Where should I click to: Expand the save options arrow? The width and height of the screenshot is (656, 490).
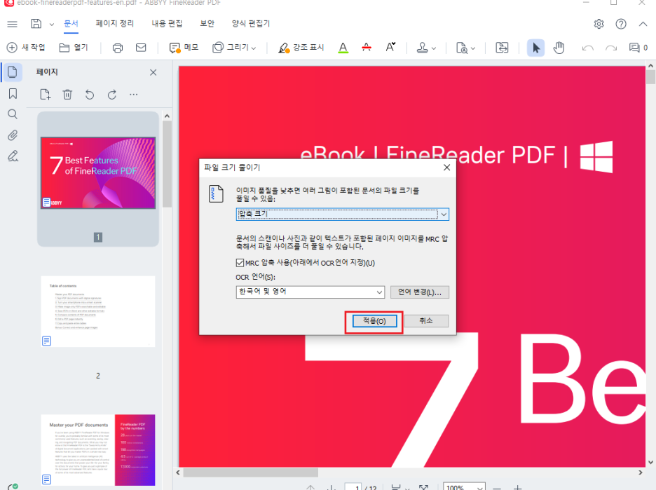(x=51, y=25)
